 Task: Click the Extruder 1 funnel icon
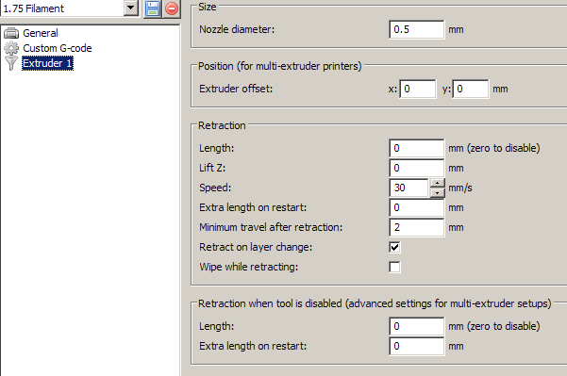11,63
